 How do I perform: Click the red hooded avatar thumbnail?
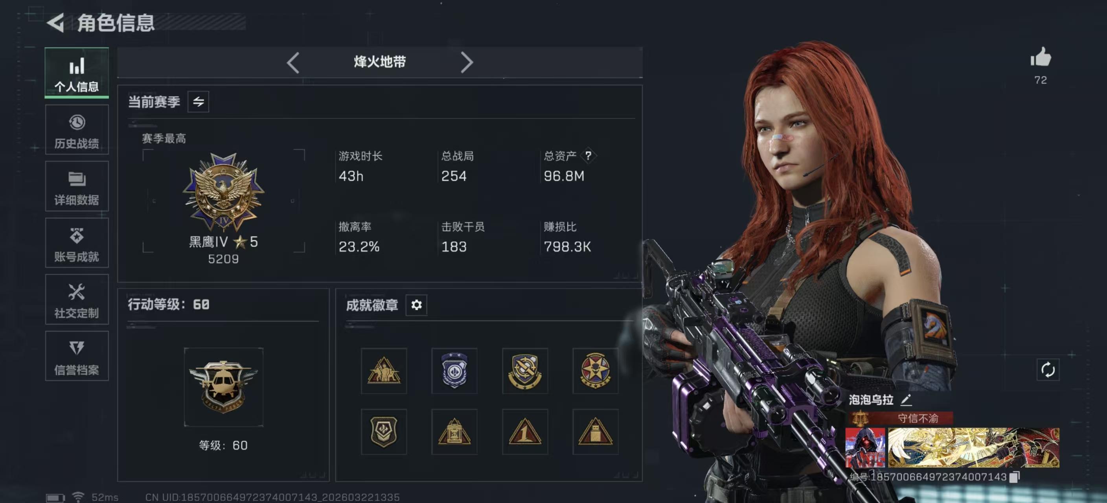pos(865,448)
